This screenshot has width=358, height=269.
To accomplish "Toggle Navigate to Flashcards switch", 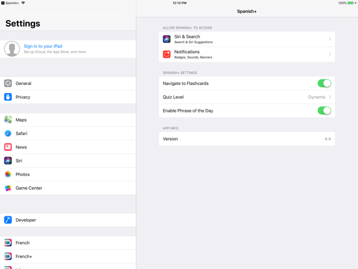I will pos(324,83).
